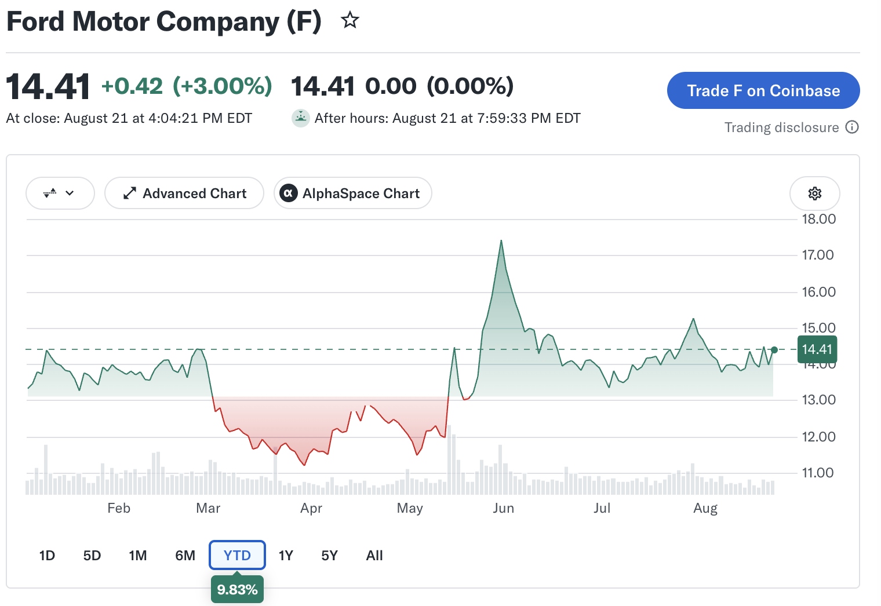The image size is (881, 606).
Task: Click the Trading disclosure info icon
Action: (852, 127)
